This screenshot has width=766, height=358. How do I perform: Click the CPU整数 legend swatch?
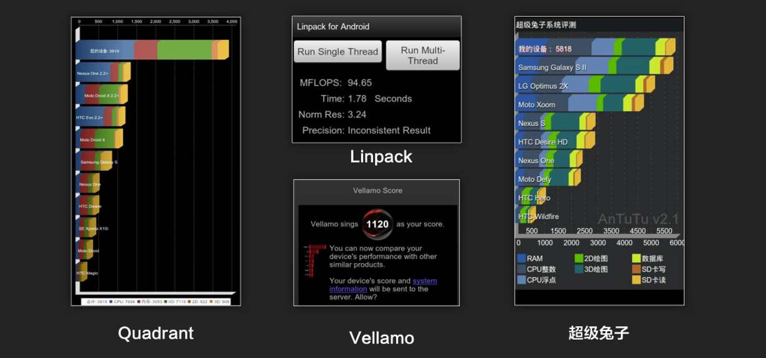[521, 269]
